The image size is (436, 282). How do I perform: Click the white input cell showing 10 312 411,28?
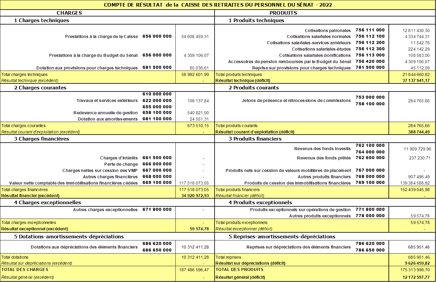[195, 247]
